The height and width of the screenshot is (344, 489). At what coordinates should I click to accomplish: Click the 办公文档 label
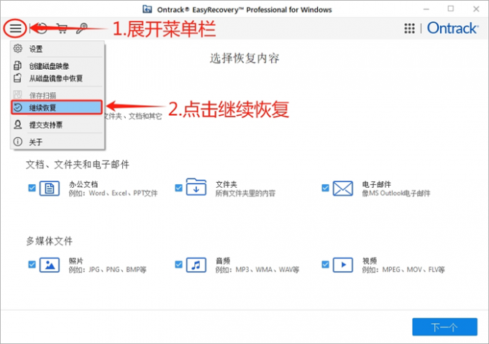pyautogui.click(x=83, y=184)
